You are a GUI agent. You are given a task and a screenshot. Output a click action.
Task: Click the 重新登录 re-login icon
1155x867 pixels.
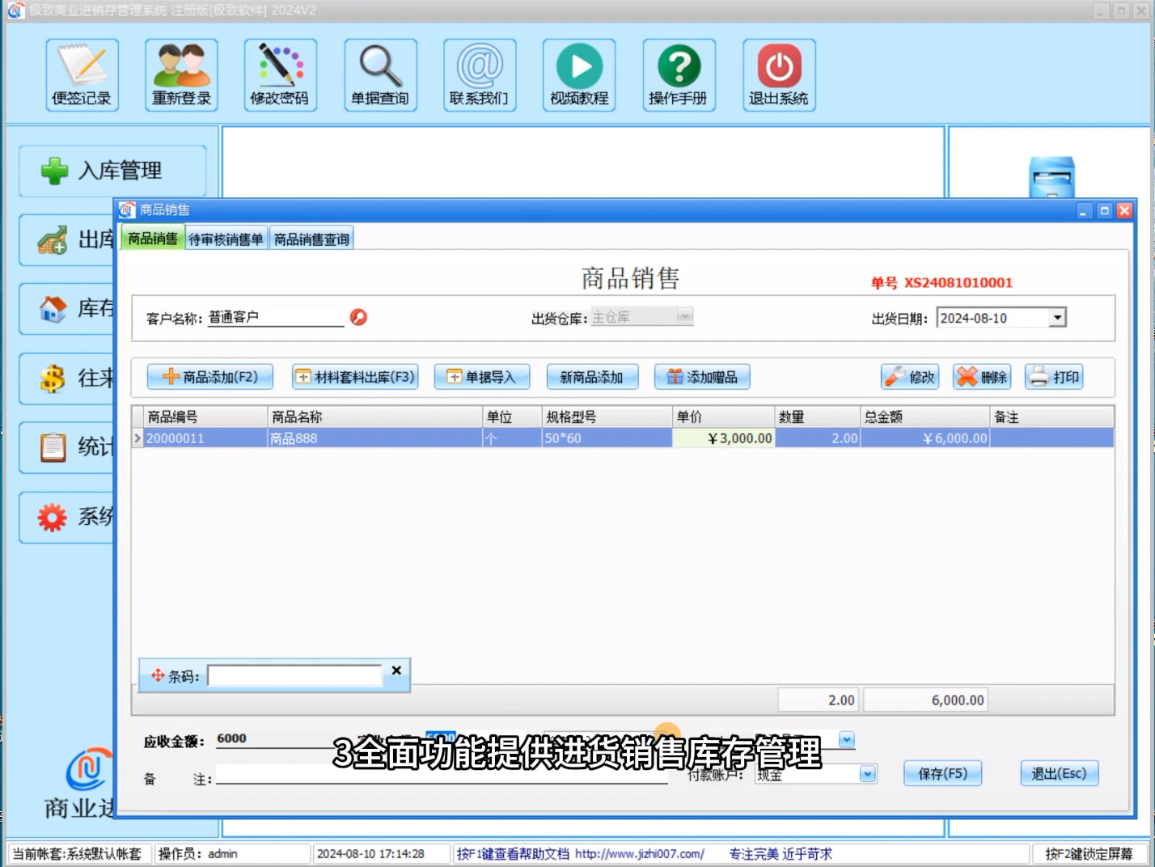[181, 74]
